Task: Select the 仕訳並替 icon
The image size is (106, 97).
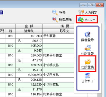Action: point(88,48)
